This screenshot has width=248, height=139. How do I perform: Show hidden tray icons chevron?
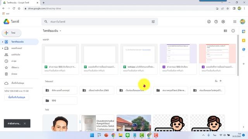click(x=203, y=135)
